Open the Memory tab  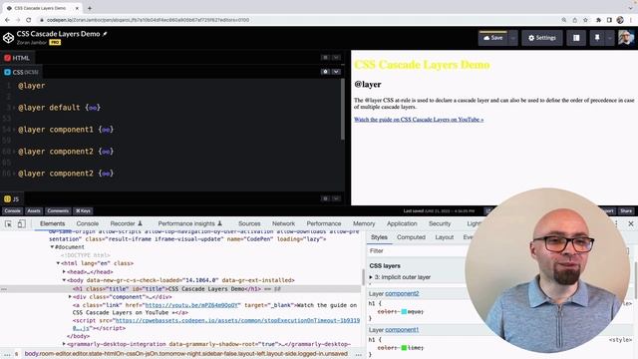364,223
